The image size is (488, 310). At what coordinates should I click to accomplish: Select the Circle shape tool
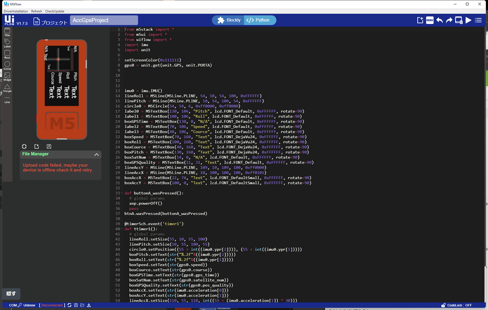[7, 65]
